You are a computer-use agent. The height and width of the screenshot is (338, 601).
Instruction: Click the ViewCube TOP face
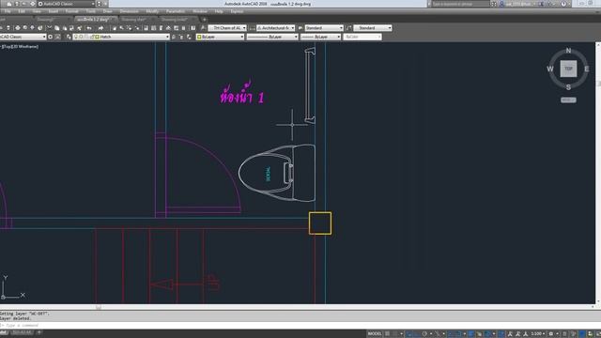tap(568, 69)
